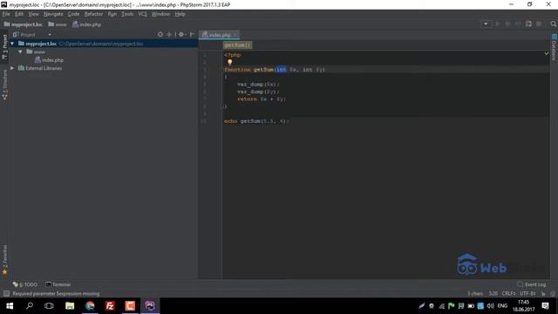Click the index.php breadcrumb
This screenshot has height=314, width=558.
point(87,24)
